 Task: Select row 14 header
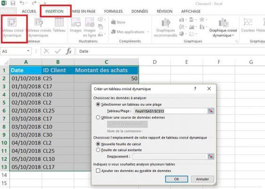[5, 175]
